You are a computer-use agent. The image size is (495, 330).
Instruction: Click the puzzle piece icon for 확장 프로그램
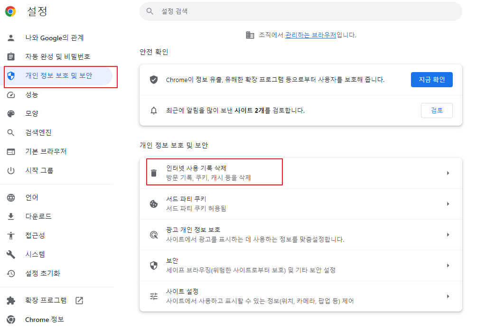coord(11,300)
